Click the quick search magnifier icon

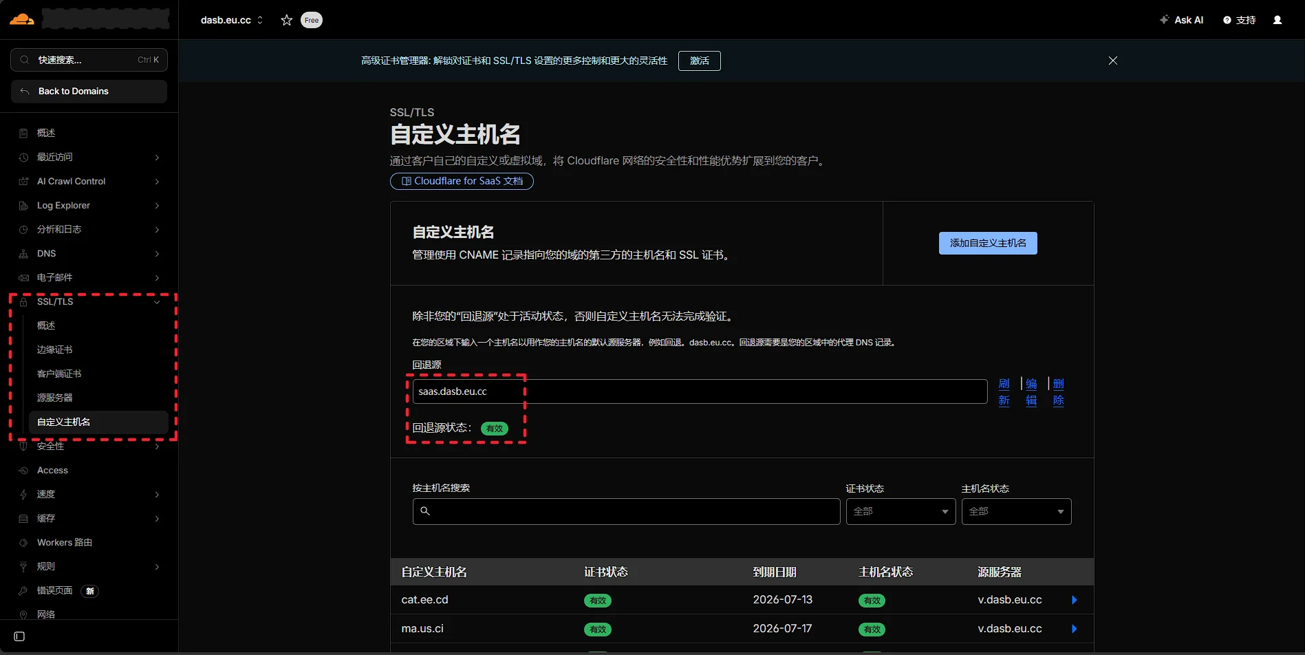click(25, 60)
